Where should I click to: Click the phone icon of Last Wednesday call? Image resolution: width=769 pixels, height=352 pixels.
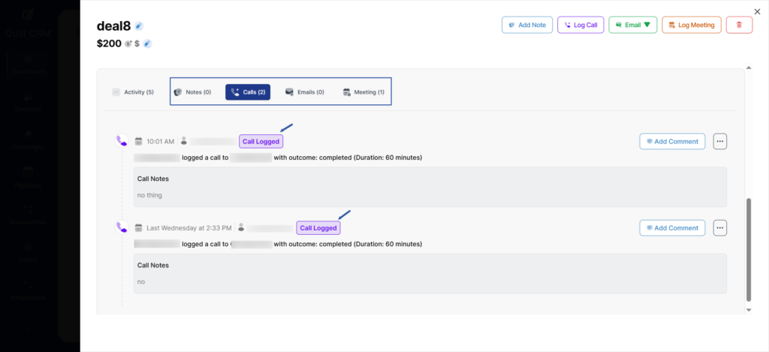pyautogui.click(x=122, y=227)
